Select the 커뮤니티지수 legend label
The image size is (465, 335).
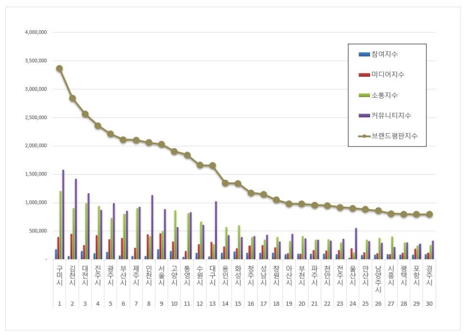coord(391,115)
